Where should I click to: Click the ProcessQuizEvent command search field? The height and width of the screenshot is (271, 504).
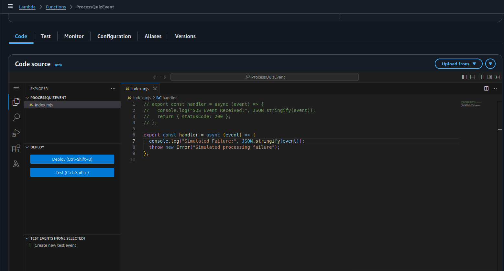point(264,77)
